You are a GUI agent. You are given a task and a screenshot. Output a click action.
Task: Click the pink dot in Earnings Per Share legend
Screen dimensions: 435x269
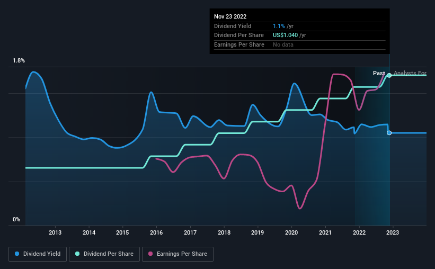[151, 254]
